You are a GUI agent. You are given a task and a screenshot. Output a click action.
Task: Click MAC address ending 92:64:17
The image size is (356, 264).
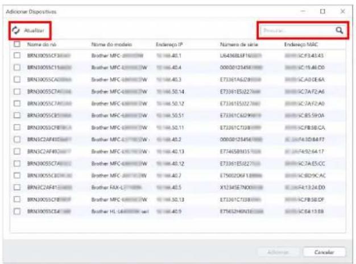pos(304,152)
